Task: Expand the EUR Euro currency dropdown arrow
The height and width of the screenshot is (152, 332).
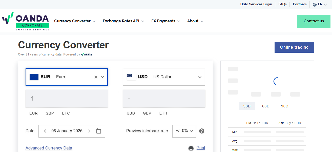Action: click(x=102, y=77)
